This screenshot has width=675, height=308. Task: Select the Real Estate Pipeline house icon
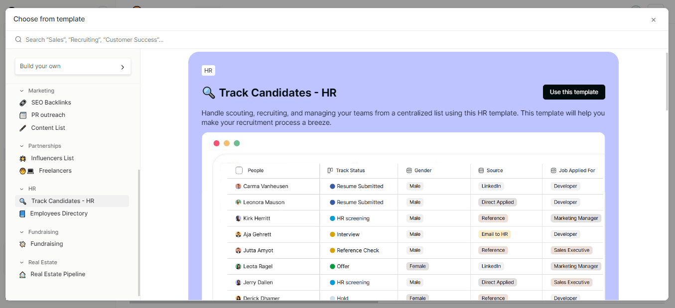click(23, 274)
